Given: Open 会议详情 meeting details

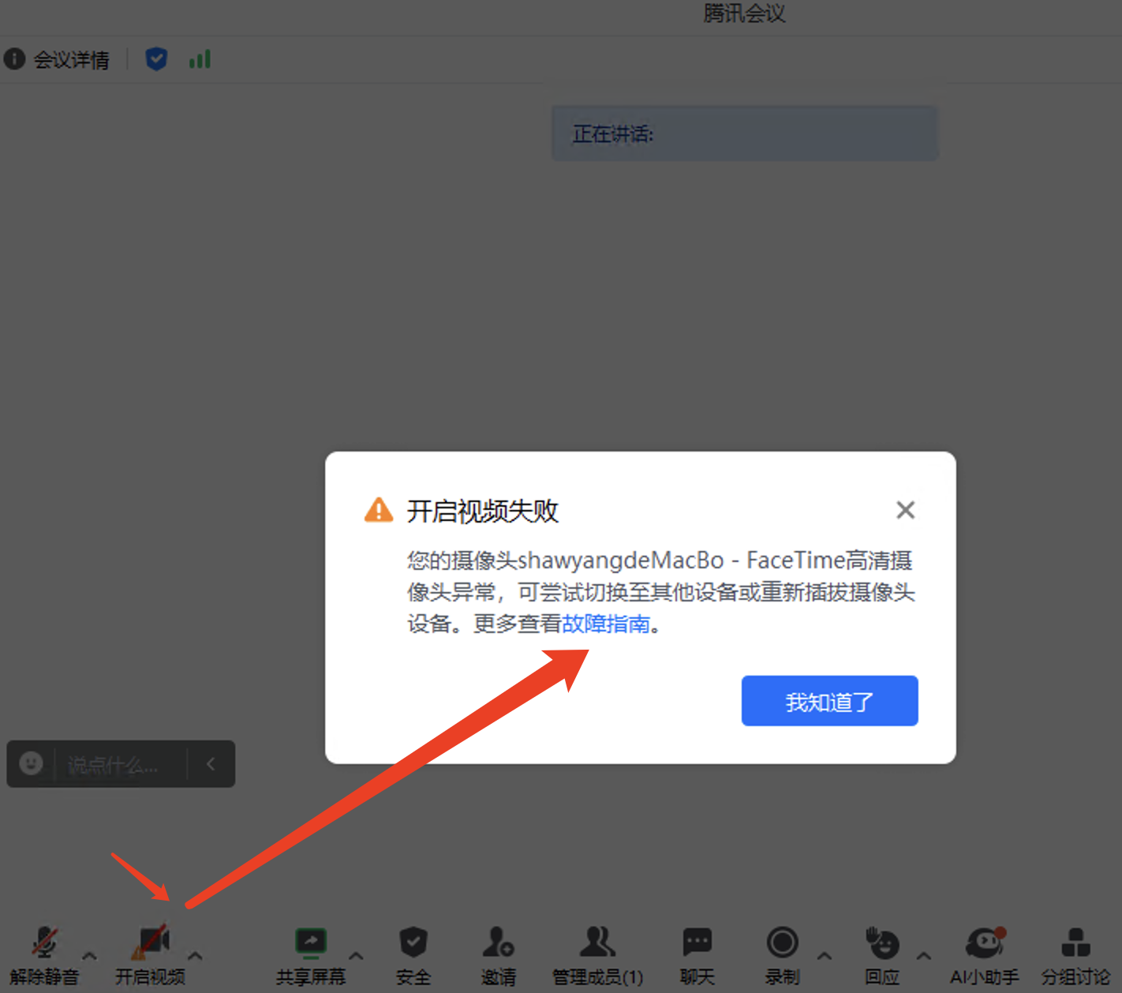Looking at the screenshot, I should [71, 60].
